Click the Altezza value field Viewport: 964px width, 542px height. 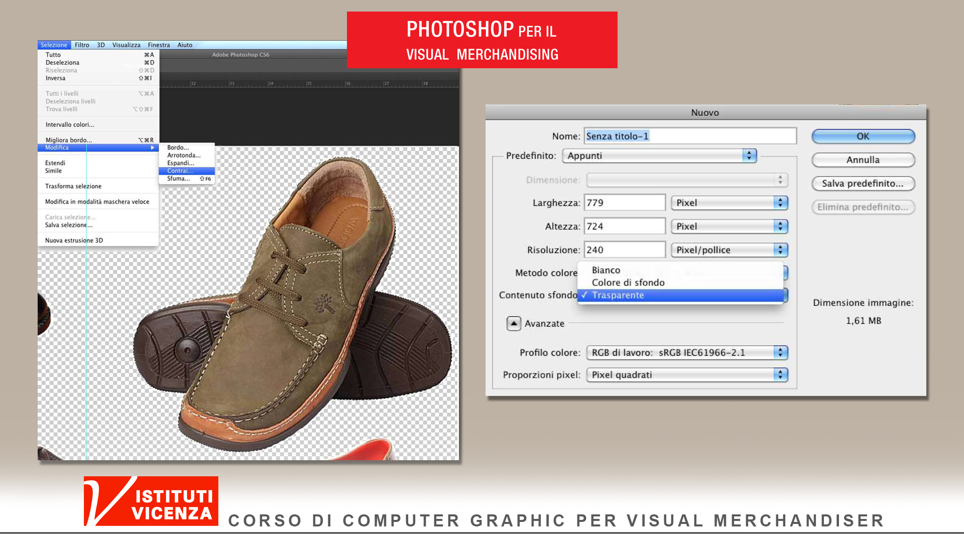pyautogui.click(x=625, y=226)
